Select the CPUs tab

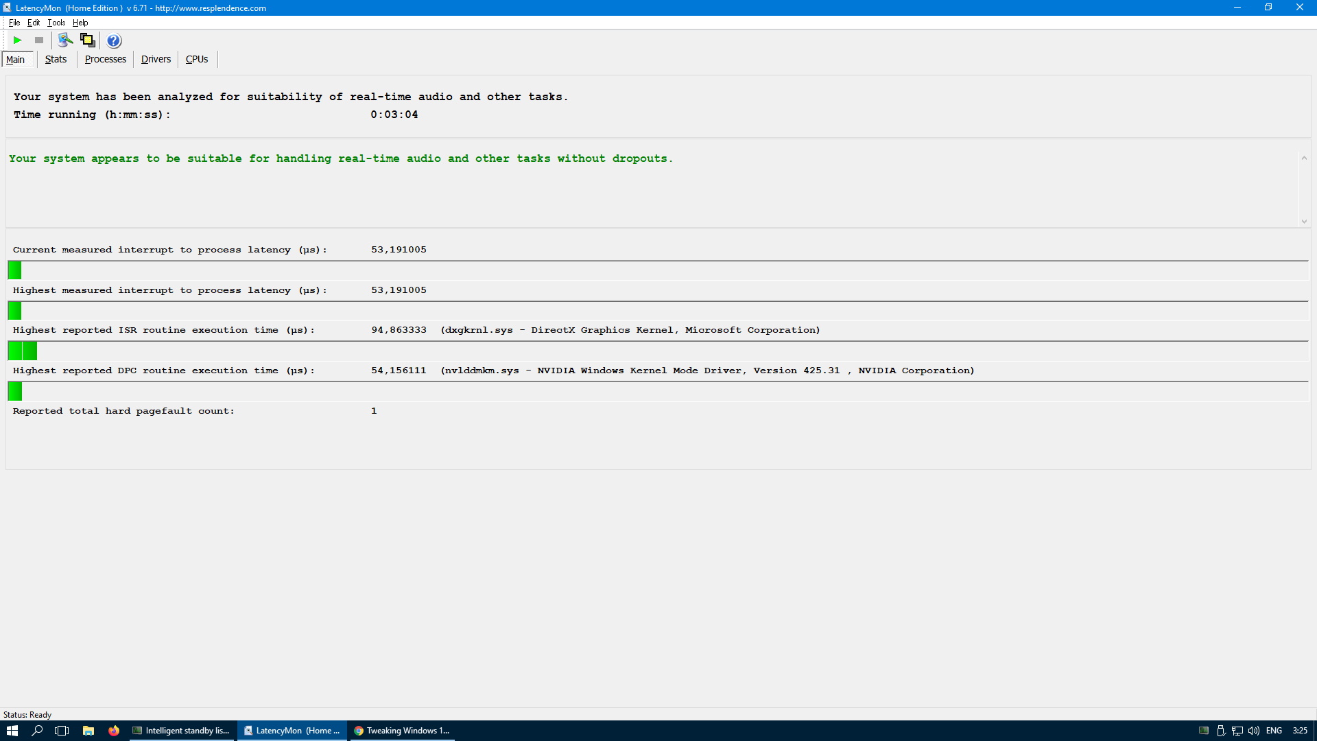coord(197,59)
